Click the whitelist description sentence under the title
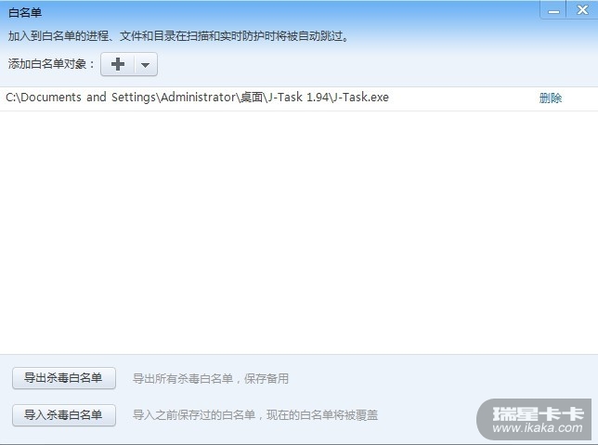The height and width of the screenshot is (445, 598). [178, 36]
